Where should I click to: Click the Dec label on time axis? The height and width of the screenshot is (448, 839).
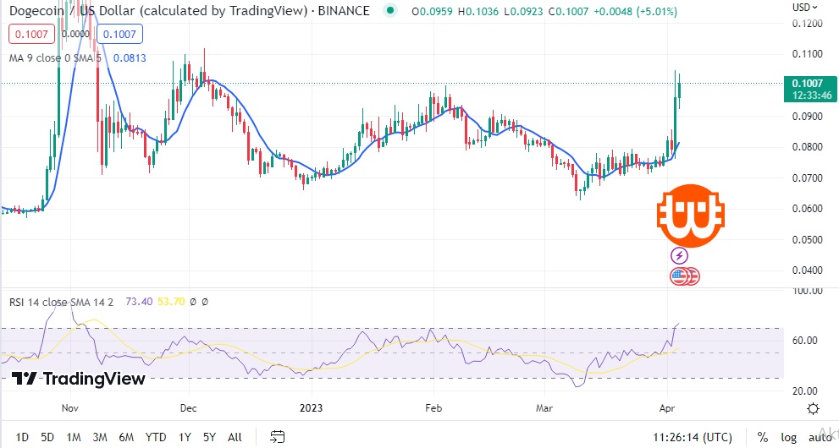(x=188, y=408)
